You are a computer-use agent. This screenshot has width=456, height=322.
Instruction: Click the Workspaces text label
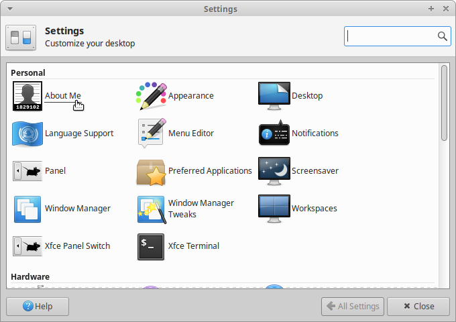coord(315,208)
